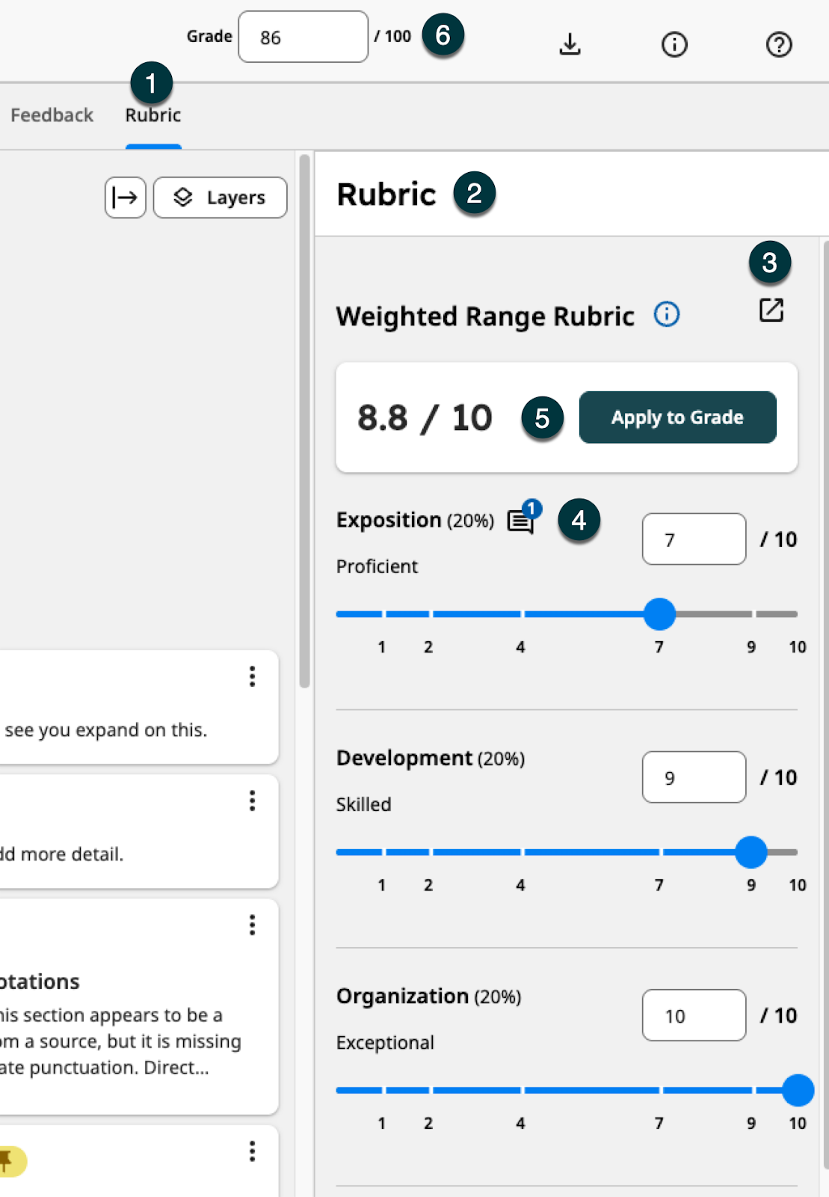Select the Rubric tab

153,115
